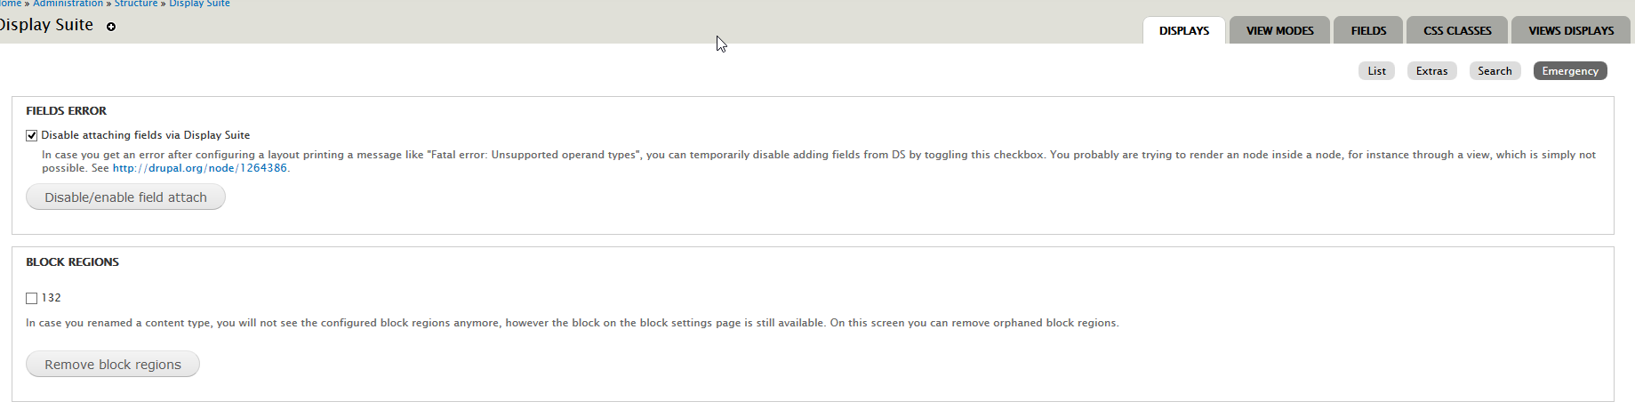Click the Display Suite breadcrumb link

(x=199, y=4)
